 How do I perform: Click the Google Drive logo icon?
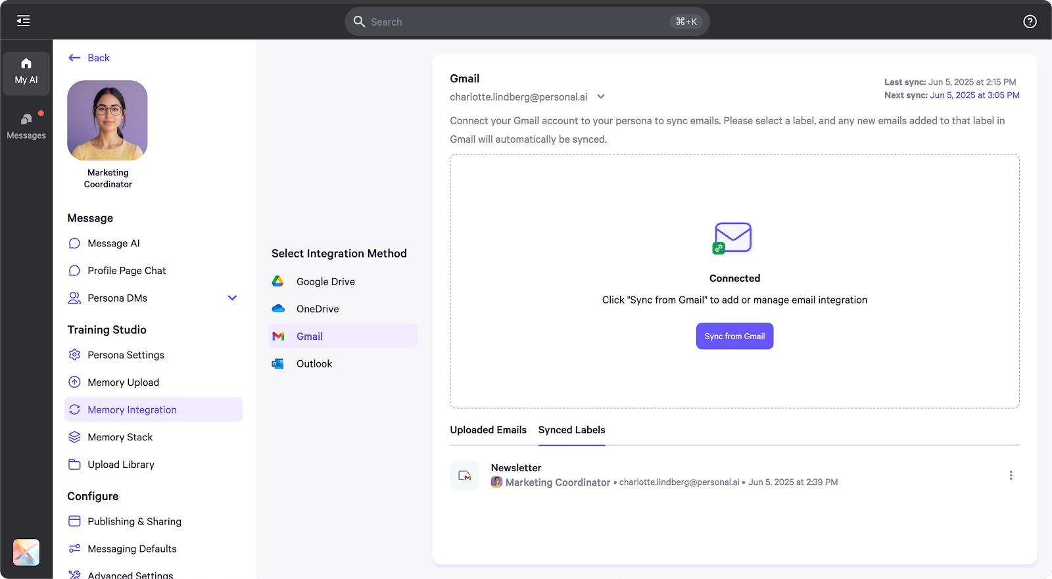pos(277,281)
